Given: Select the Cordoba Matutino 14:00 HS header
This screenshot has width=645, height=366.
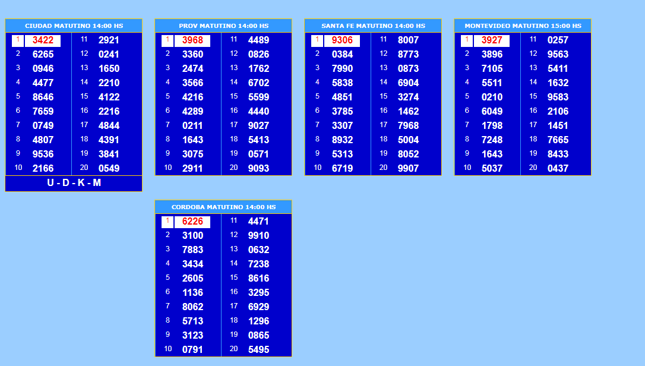Looking at the screenshot, I should click(x=223, y=207).
